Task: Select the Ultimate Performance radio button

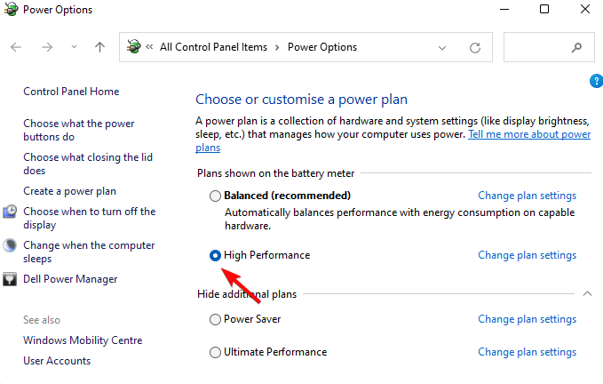Action: [x=215, y=352]
